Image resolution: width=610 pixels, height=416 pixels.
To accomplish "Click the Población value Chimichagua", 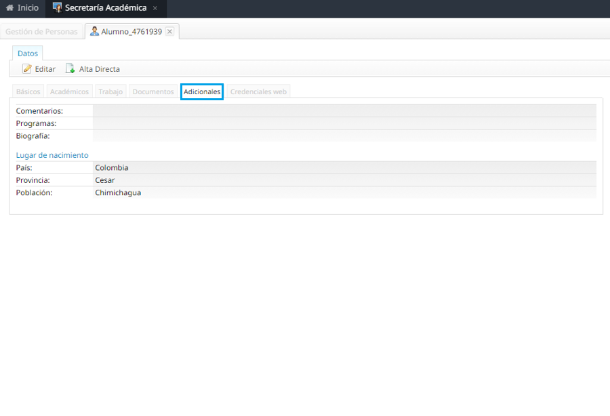I will click(118, 192).
